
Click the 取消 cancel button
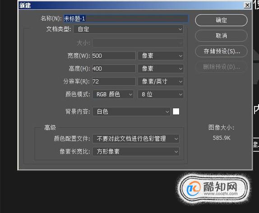point(221,36)
